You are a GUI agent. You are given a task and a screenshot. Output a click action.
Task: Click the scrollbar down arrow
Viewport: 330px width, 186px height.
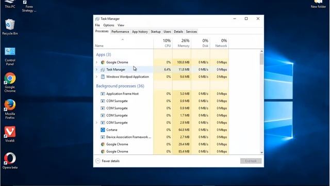pyautogui.click(x=261, y=152)
